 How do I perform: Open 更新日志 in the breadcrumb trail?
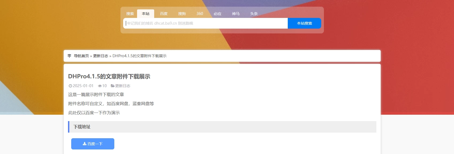tap(101, 56)
